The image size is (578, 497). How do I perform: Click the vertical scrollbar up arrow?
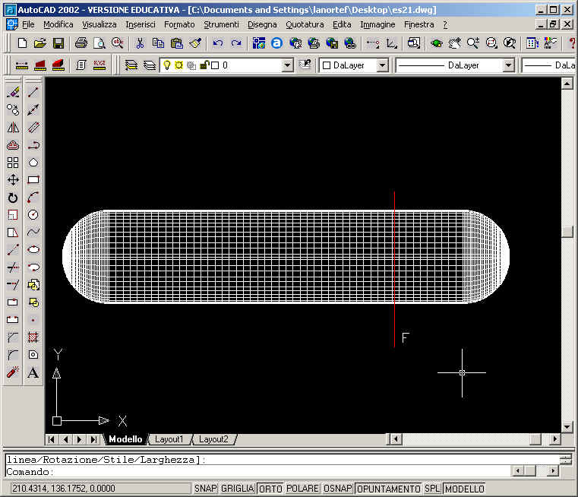pos(567,84)
